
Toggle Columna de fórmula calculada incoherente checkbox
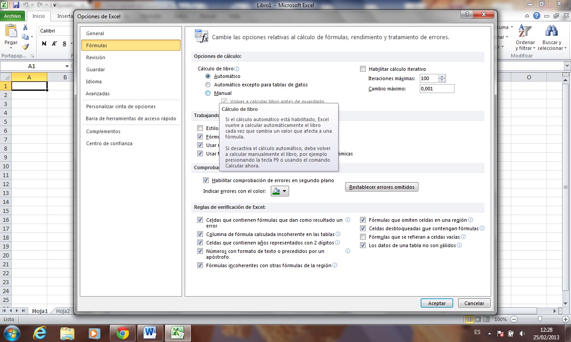pyautogui.click(x=200, y=234)
